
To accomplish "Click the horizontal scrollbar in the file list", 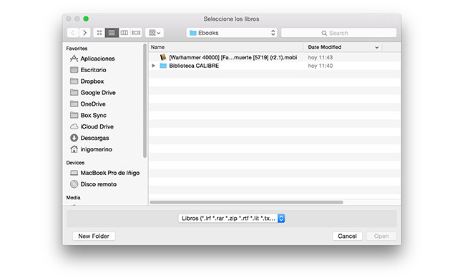I will [x=246, y=202].
